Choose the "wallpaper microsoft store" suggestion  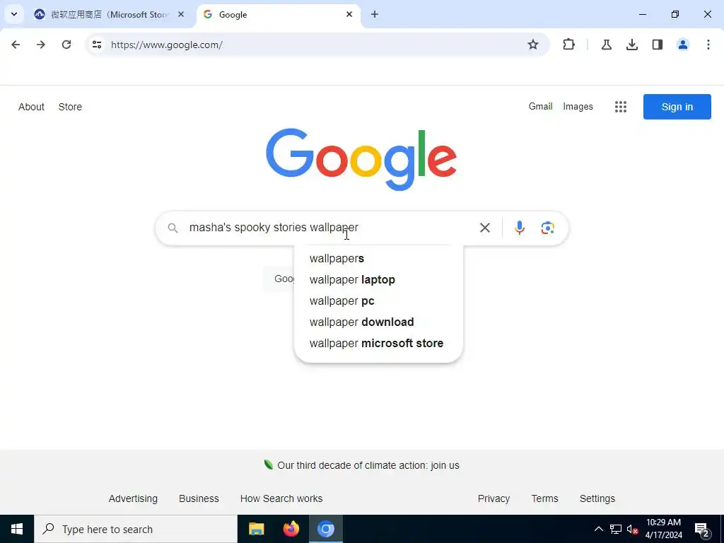tap(376, 343)
